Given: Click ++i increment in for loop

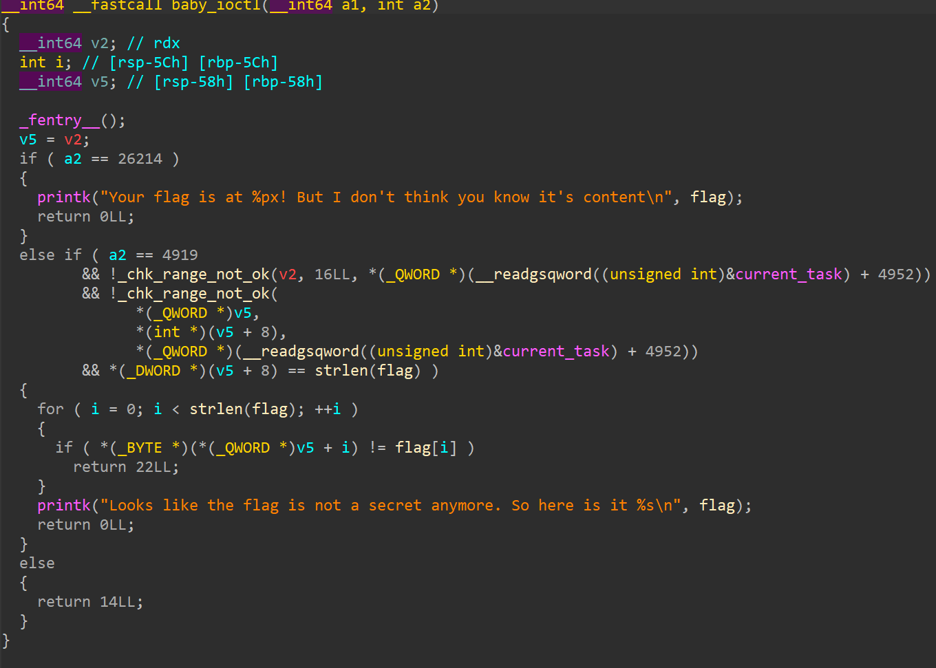Looking at the screenshot, I should point(328,409).
